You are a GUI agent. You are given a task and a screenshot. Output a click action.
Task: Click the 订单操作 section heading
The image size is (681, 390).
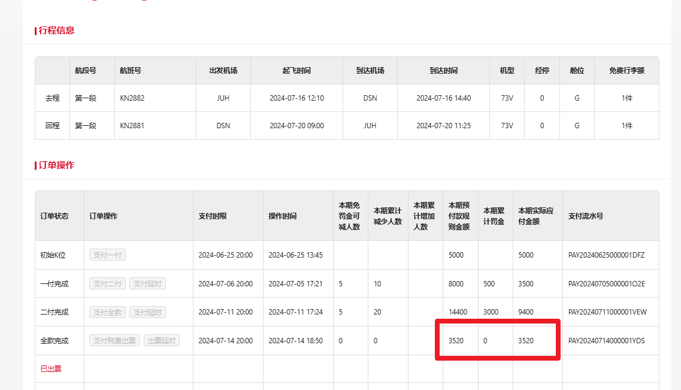56,165
